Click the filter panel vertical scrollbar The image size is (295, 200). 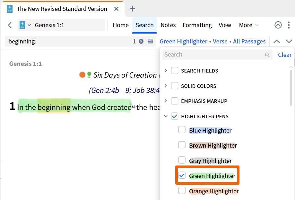291,88
